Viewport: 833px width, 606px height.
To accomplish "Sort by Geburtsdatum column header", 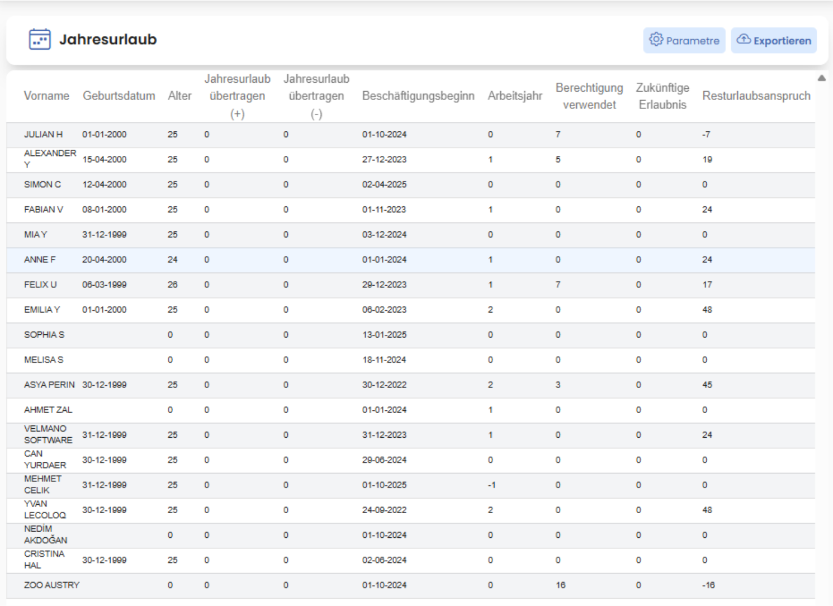I will (x=119, y=96).
